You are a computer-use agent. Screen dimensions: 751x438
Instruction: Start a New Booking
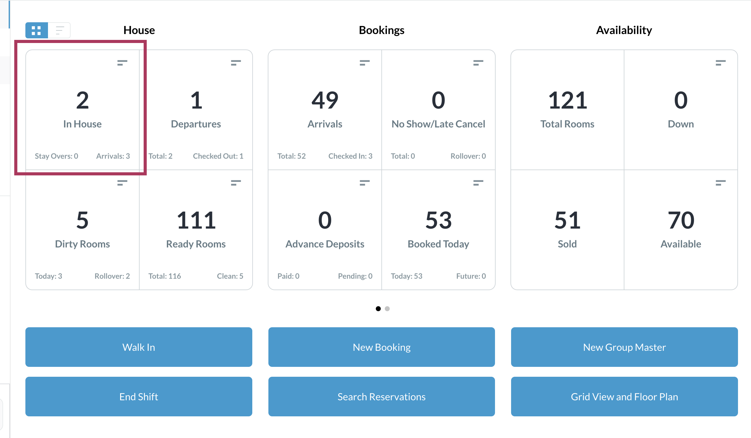tap(381, 347)
